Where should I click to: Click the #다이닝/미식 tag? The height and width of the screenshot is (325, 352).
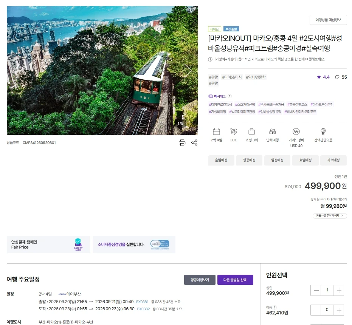[232, 77]
